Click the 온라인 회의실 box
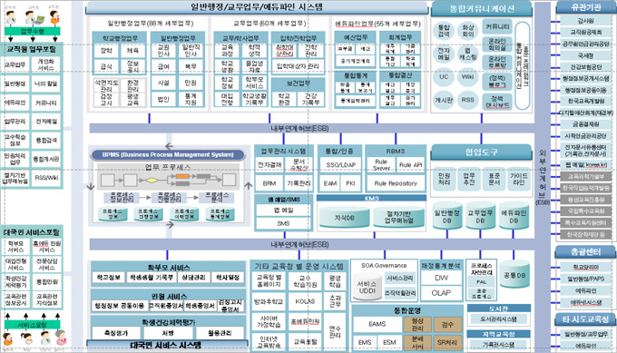617x353 pixels. (497, 44)
